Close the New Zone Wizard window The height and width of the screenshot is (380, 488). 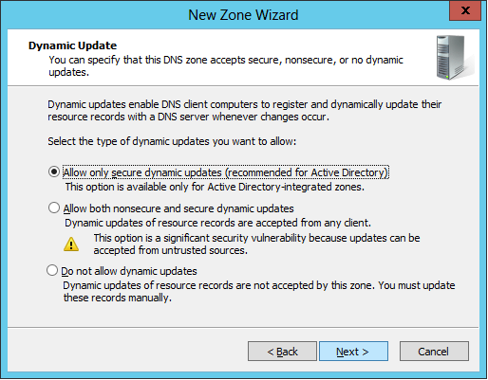(465, 10)
